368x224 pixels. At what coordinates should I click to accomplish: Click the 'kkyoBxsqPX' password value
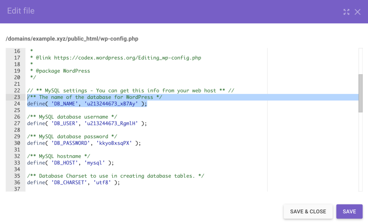click(x=114, y=143)
